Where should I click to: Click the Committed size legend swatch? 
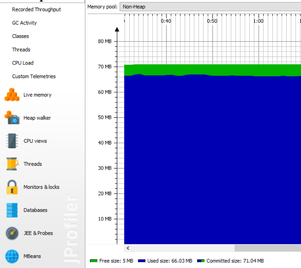click(201, 261)
